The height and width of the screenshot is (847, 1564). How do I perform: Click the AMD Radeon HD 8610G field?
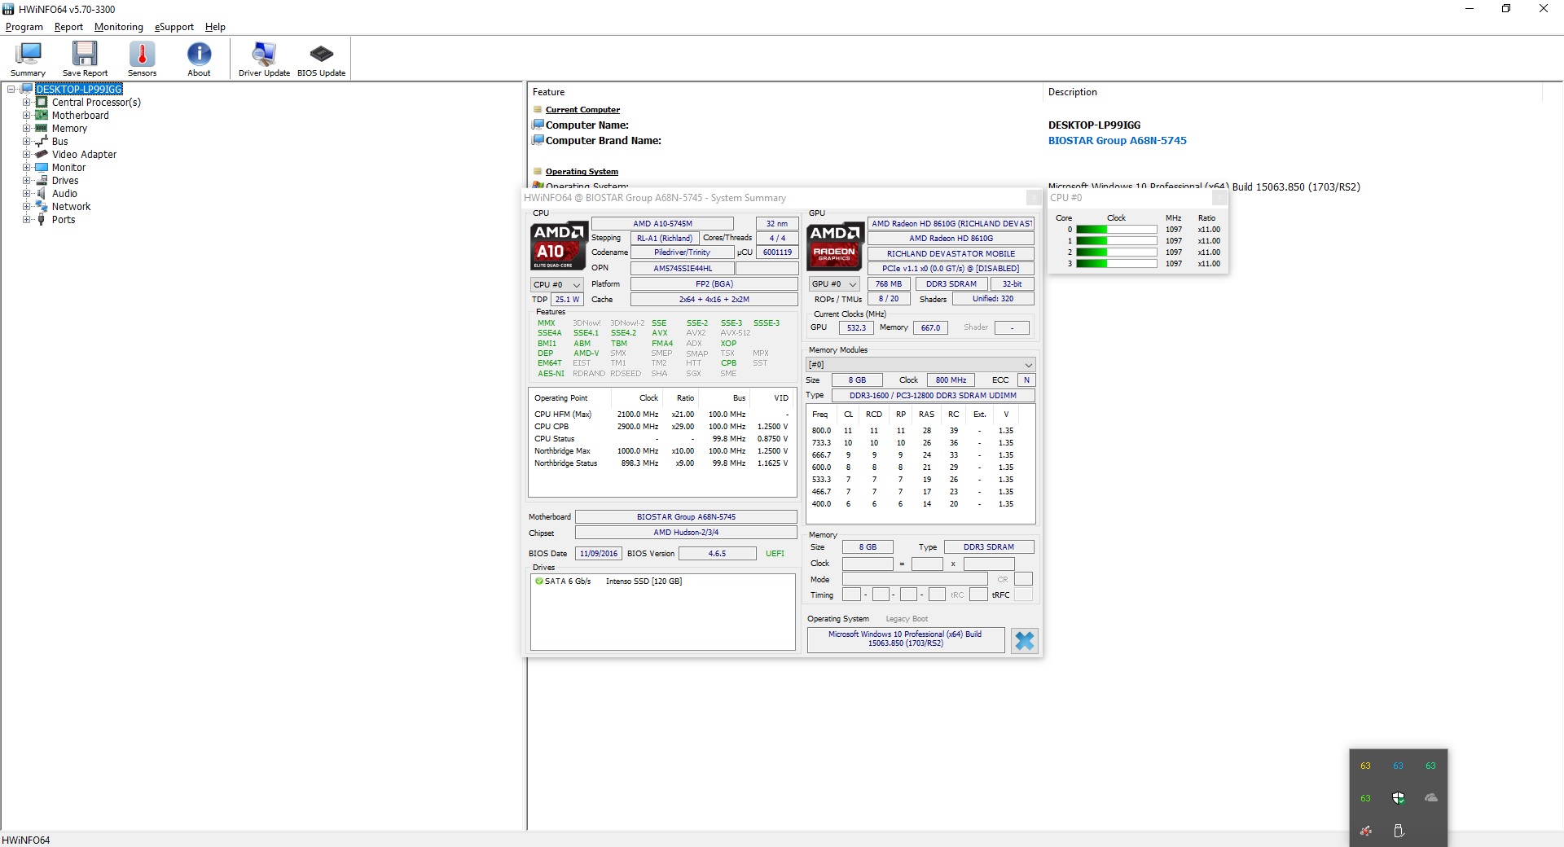[x=951, y=239]
